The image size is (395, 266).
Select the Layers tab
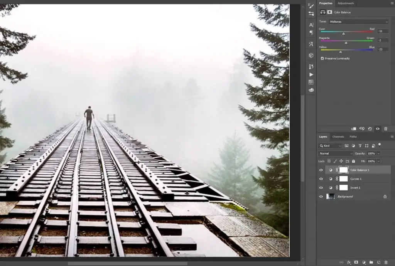point(323,136)
